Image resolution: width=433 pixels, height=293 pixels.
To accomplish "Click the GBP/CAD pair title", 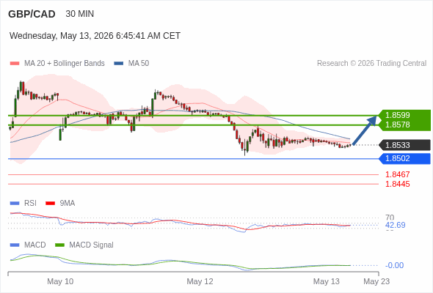I will pos(32,14).
